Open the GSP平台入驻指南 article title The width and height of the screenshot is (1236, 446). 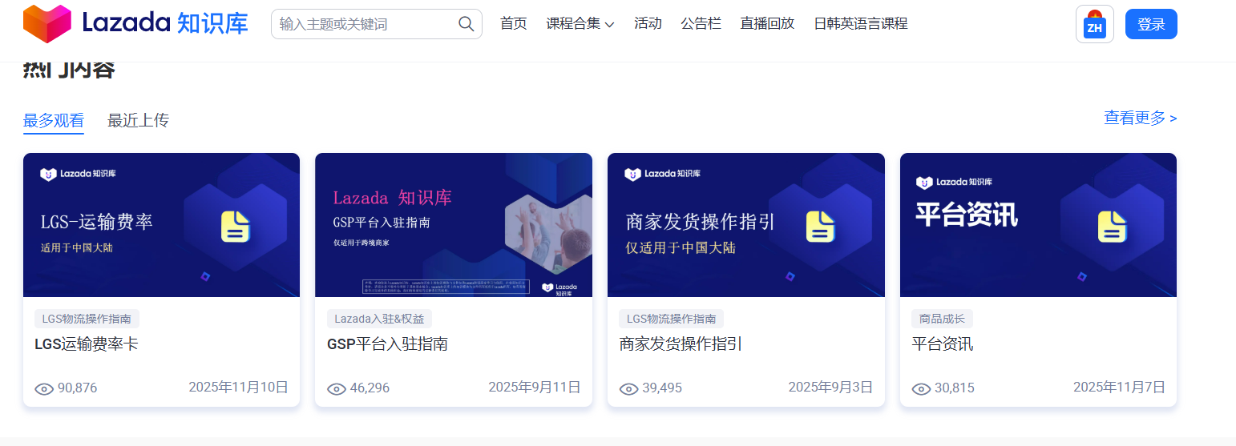coord(387,344)
